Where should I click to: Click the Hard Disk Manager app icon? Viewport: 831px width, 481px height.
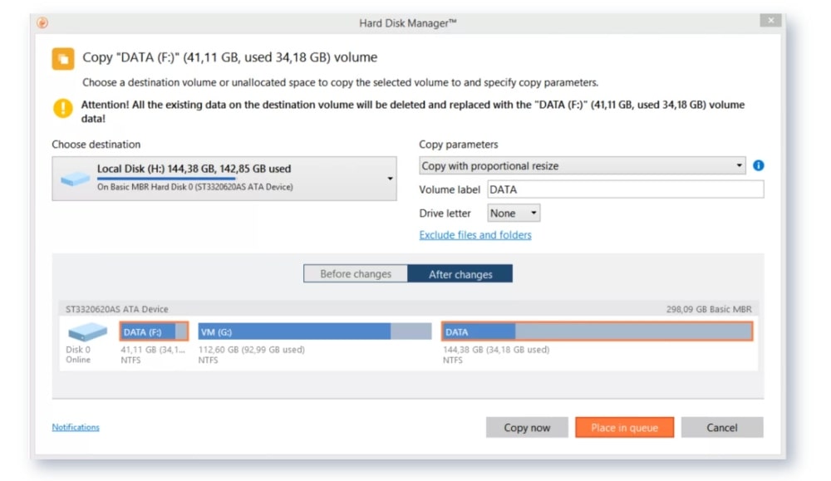tap(42, 23)
